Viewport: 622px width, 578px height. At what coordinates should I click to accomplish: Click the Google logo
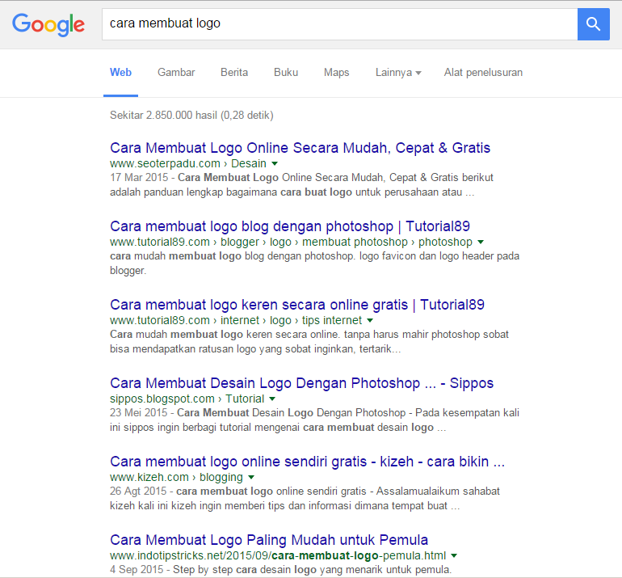[48, 24]
